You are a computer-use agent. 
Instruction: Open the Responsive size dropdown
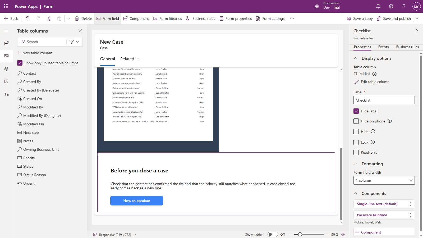point(115,235)
